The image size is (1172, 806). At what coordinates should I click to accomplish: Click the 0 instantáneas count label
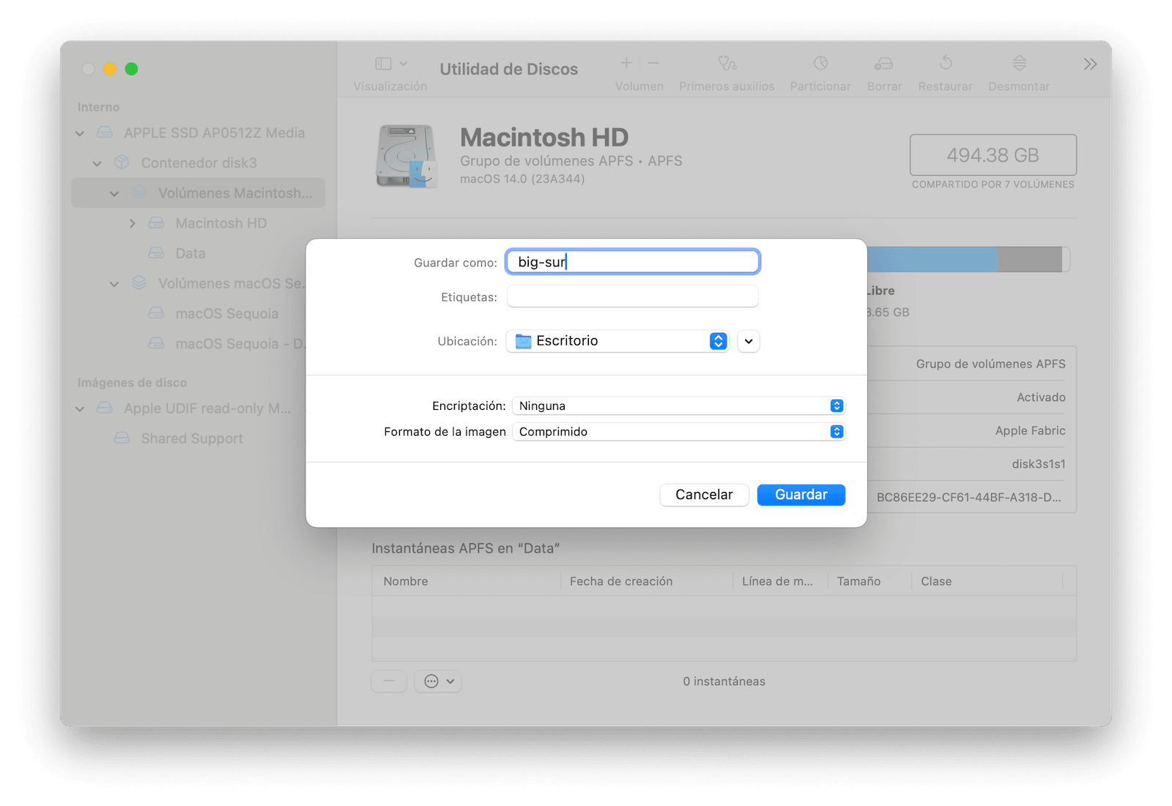724,681
